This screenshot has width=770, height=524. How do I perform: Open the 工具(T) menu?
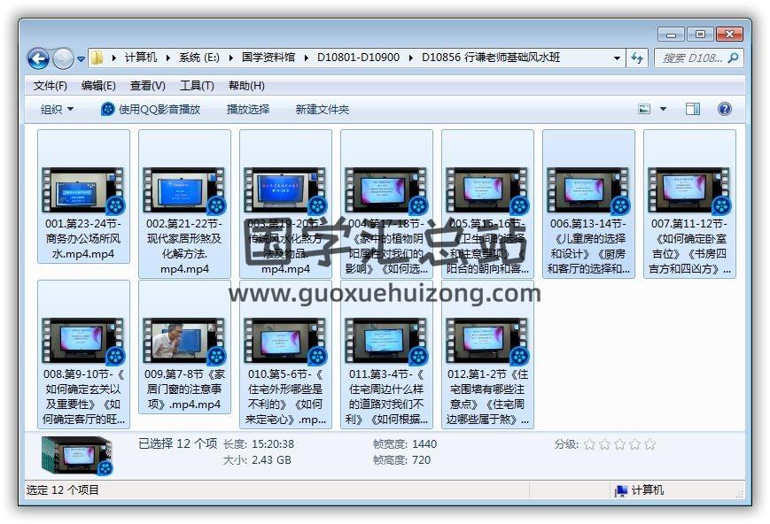pyautogui.click(x=196, y=86)
